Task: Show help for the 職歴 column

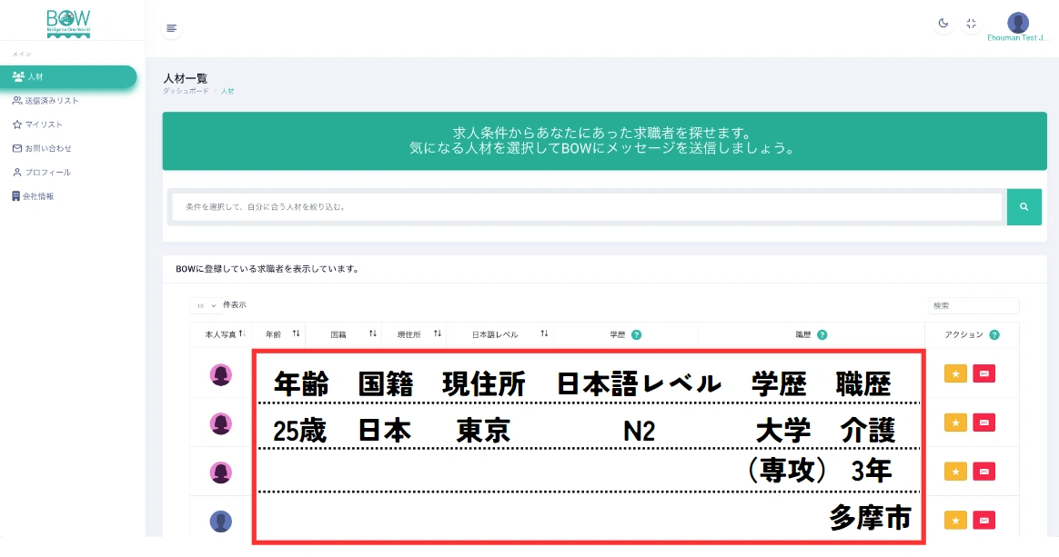Action: click(x=822, y=334)
